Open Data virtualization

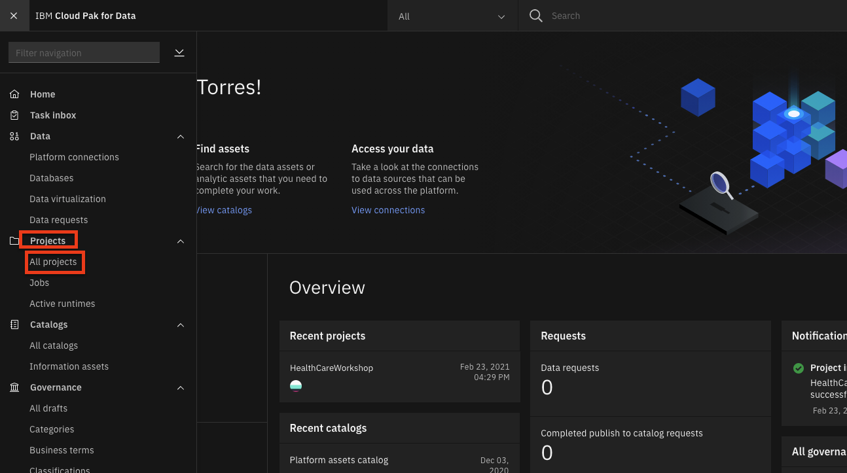point(67,199)
